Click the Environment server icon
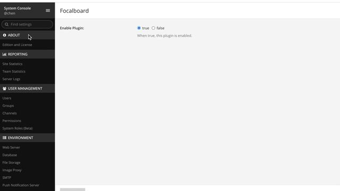 [4, 138]
